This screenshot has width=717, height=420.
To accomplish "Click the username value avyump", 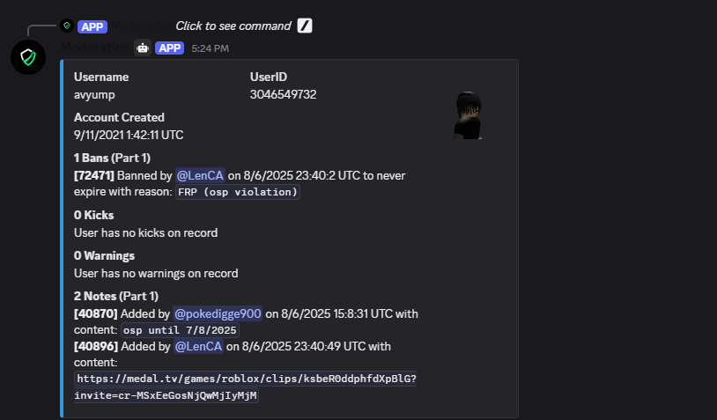I will (94, 95).
